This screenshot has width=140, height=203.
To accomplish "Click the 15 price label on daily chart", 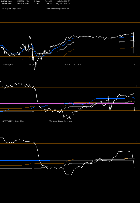I will point(137,21).
